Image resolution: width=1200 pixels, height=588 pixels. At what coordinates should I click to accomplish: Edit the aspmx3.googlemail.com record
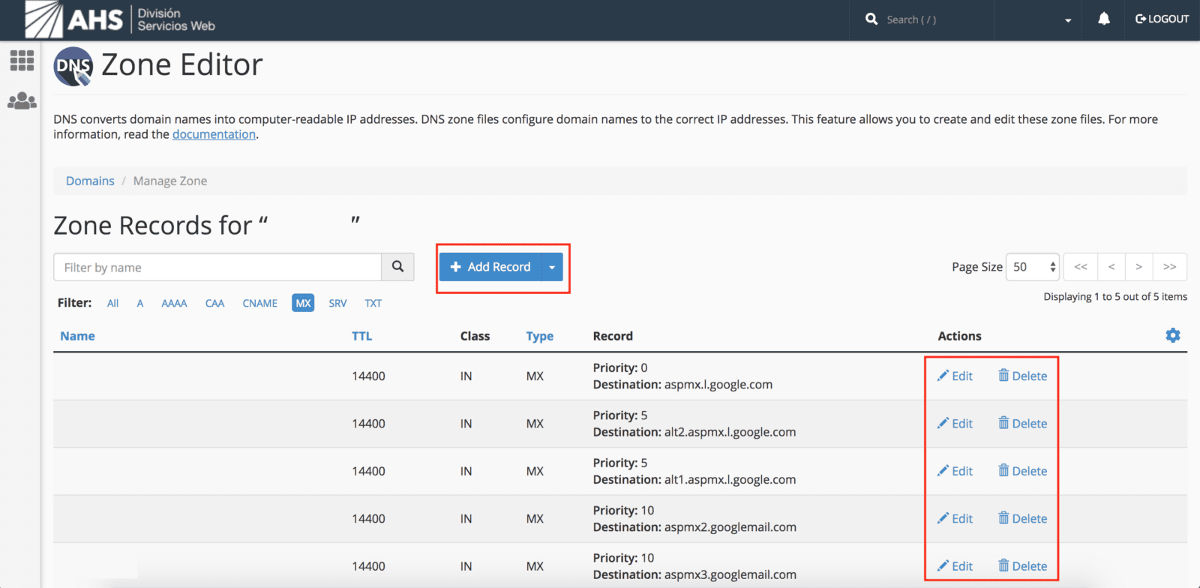955,566
